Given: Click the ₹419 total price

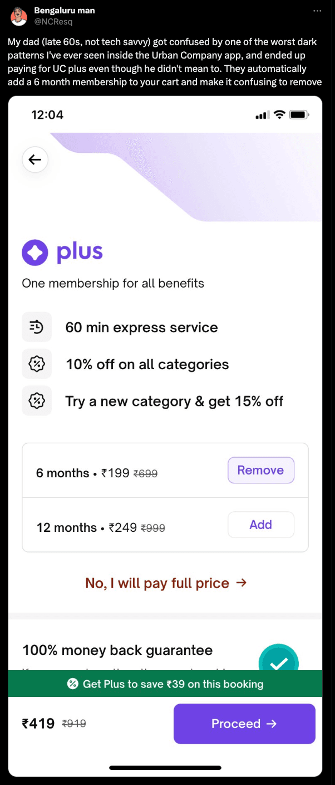Looking at the screenshot, I should click(38, 724).
